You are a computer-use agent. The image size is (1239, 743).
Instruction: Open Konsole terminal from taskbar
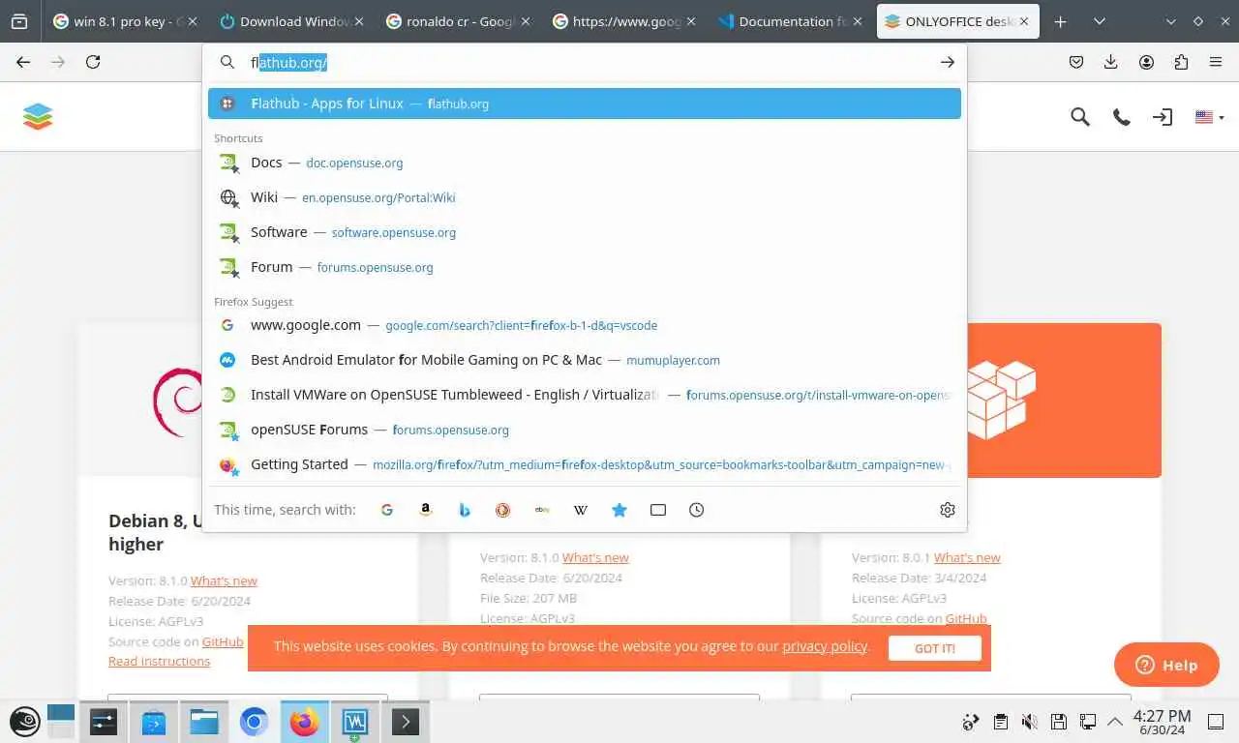pyautogui.click(x=405, y=722)
